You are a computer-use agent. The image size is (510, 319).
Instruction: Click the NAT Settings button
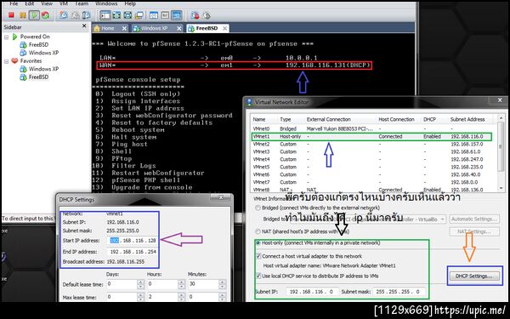click(x=474, y=231)
